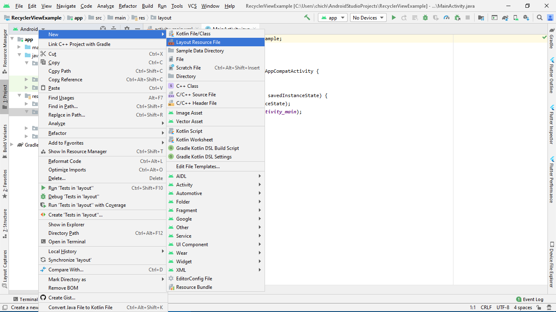The height and width of the screenshot is (312, 556).
Task: Open AVD Manager from the toolbar
Action: tap(515, 17)
